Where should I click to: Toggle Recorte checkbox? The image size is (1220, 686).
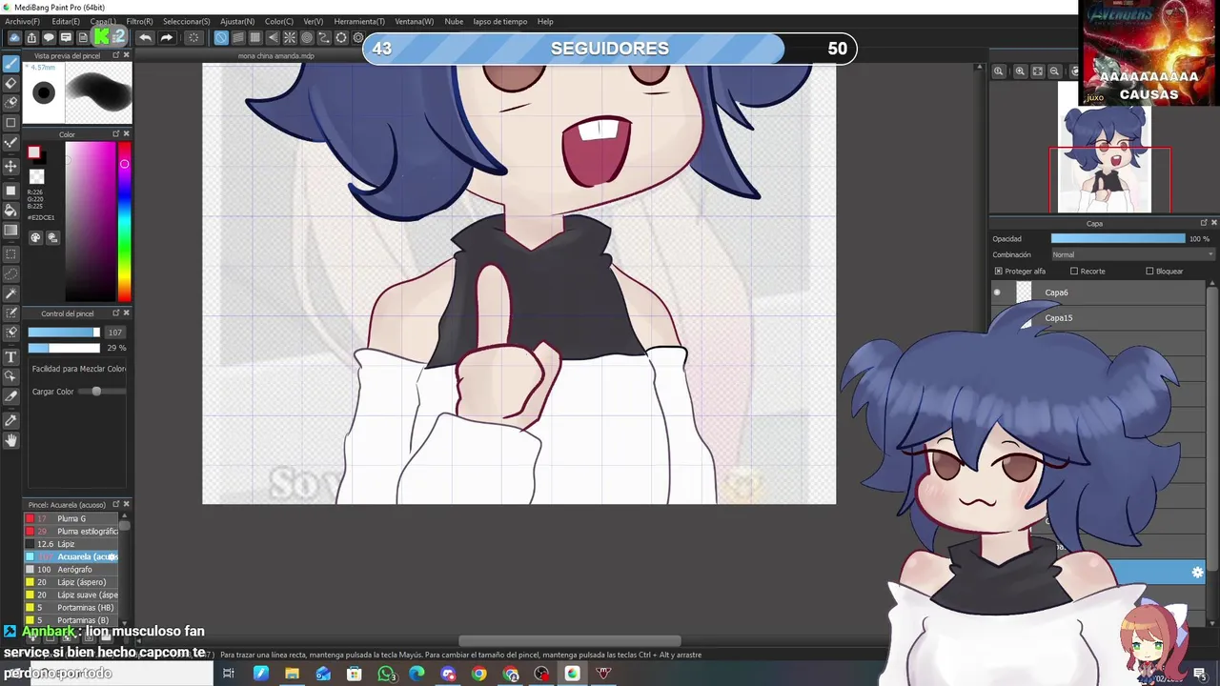point(1074,272)
